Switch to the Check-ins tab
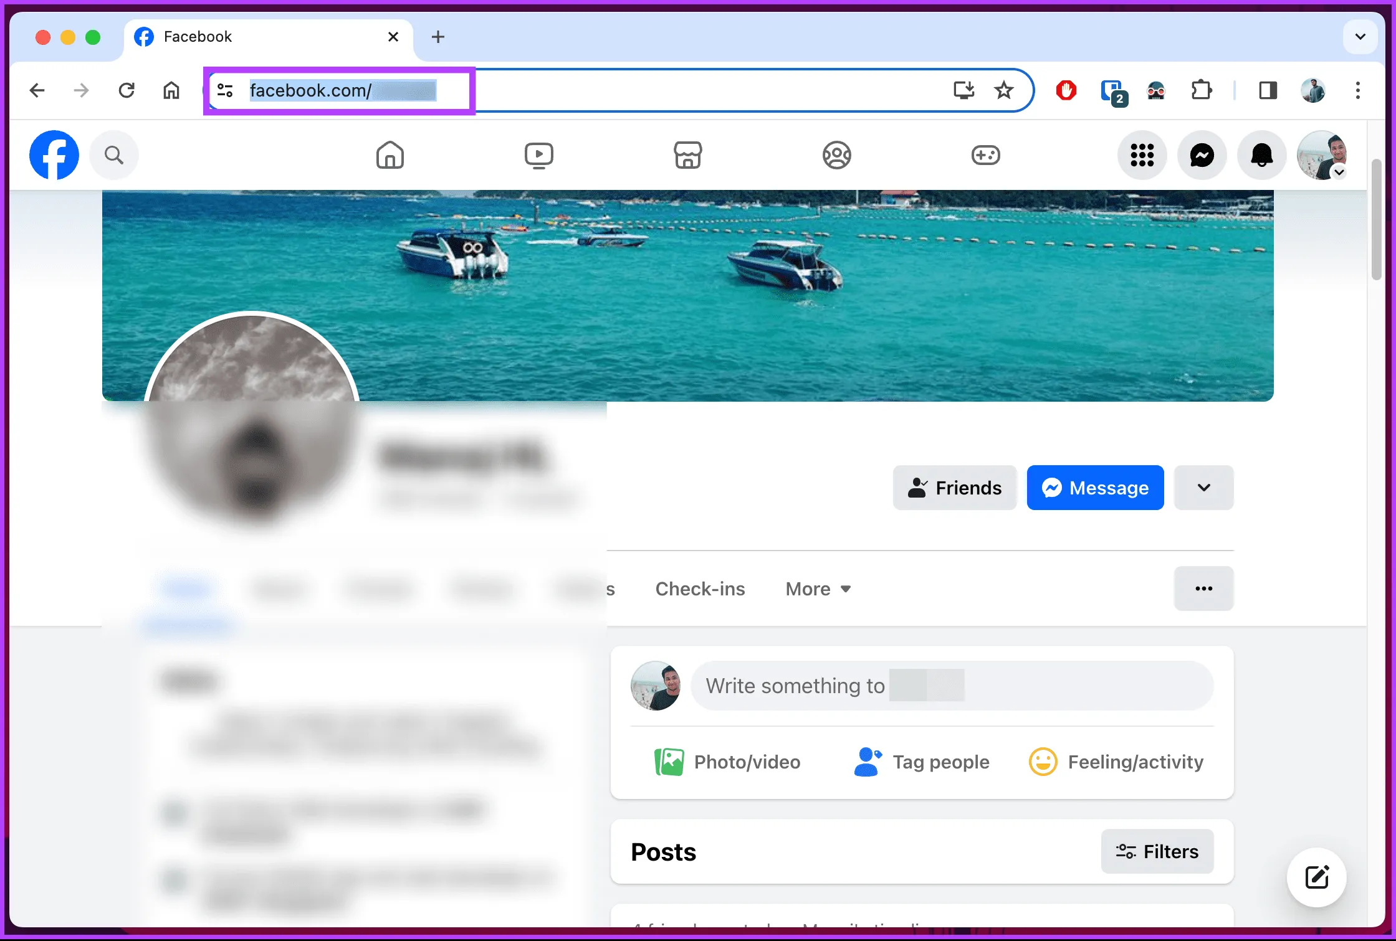The width and height of the screenshot is (1396, 941). 700,589
